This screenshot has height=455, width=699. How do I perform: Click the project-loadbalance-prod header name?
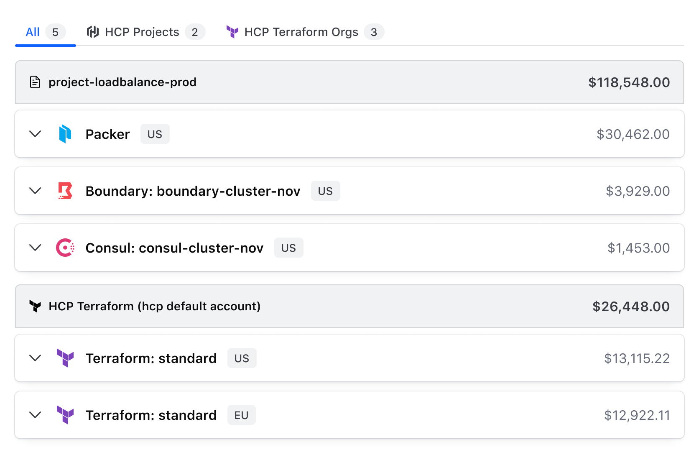122,82
